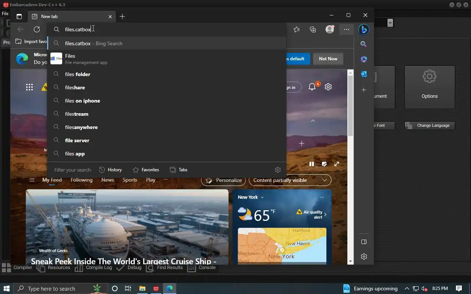The image size is (471, 294).
Task: Select 'files.catbox - Bing Search' suggestion
Action: 167,43
